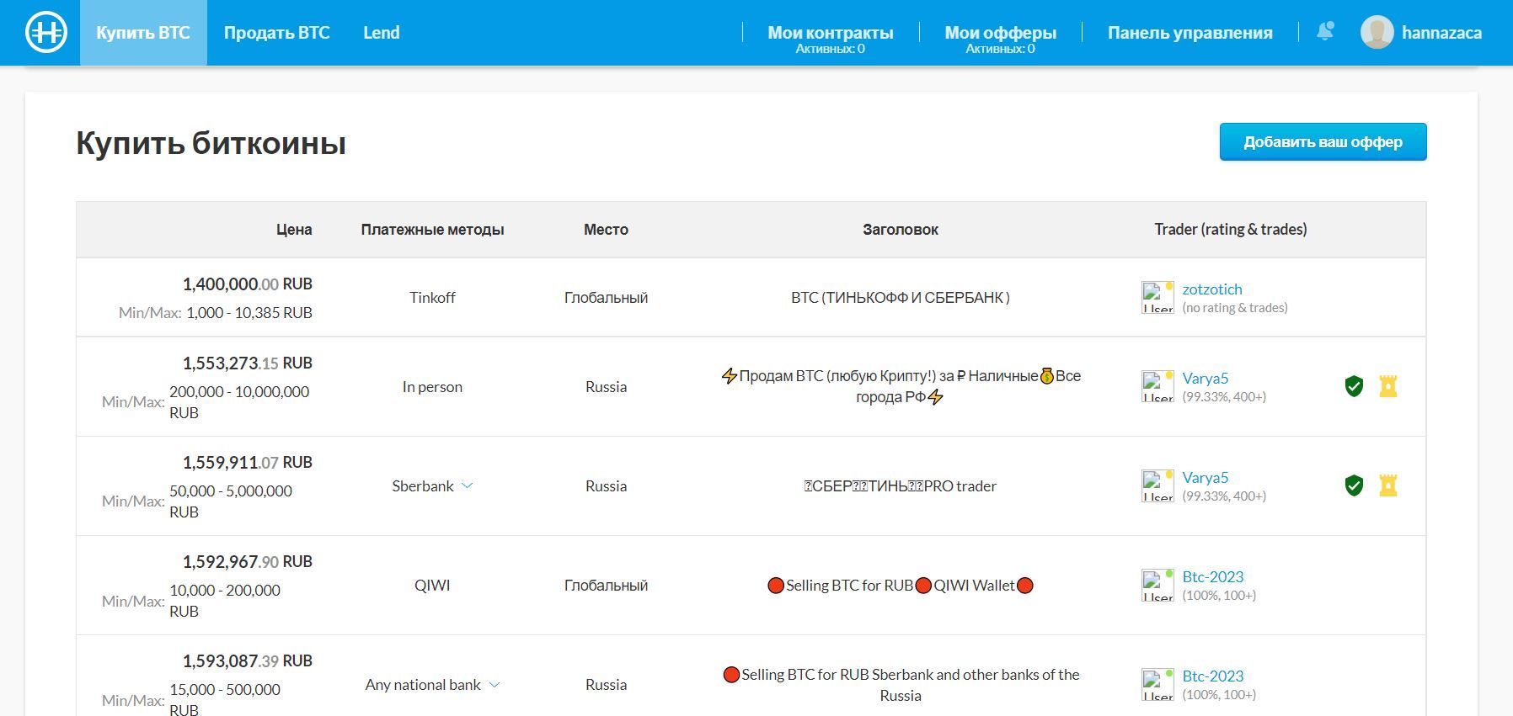Click the green verified shield on the Sberbank offer

1354,485
